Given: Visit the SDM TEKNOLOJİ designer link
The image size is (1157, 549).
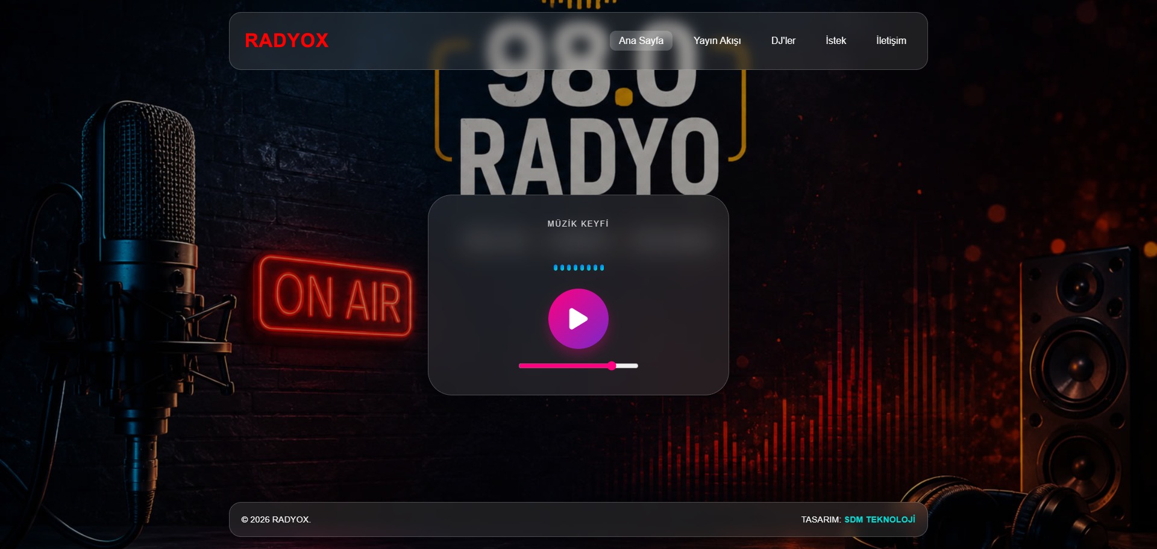Looking at the screenshot, I should pyautogui.click(x=879, y=519).
